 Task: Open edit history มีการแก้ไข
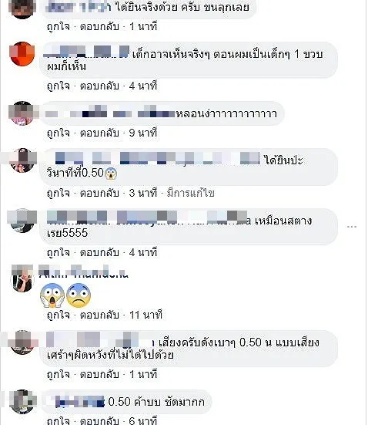click(190, 194)
